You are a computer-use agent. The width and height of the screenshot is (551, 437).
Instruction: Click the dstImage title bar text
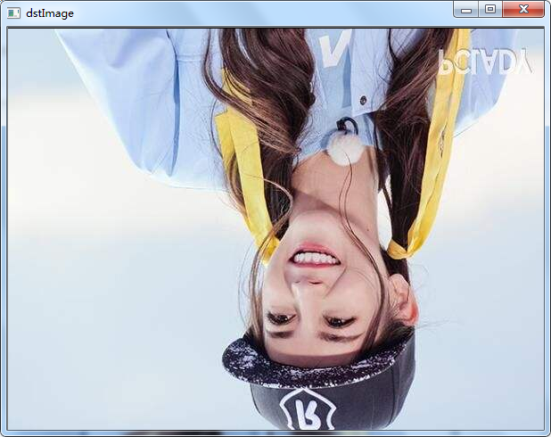pyautogui.click(x=50, y=13)
